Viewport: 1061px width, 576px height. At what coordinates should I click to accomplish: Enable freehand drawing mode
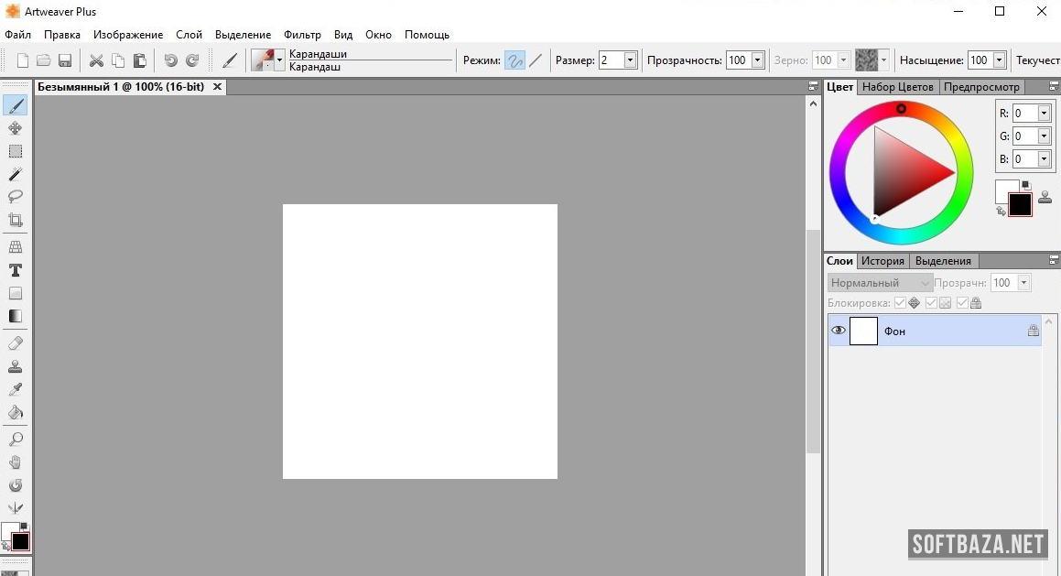pyautogui.click(x=515, y=60)
